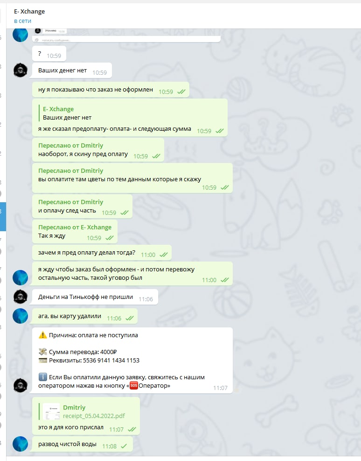Click the "в сети" online status text

pyautogui.click(x=22, y=21)
